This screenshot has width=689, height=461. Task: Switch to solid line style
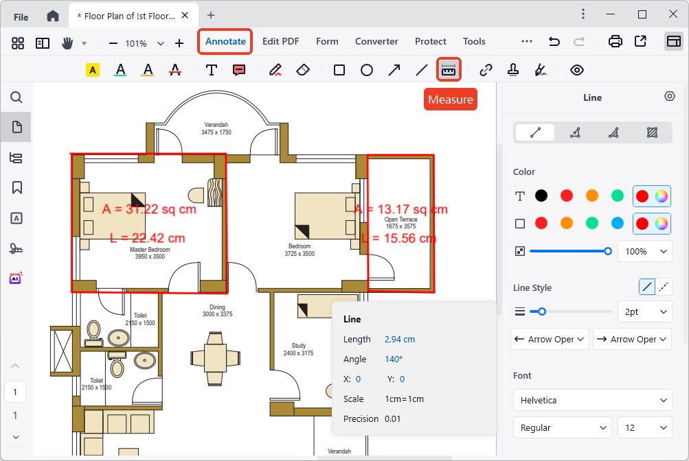coord(647,288)
